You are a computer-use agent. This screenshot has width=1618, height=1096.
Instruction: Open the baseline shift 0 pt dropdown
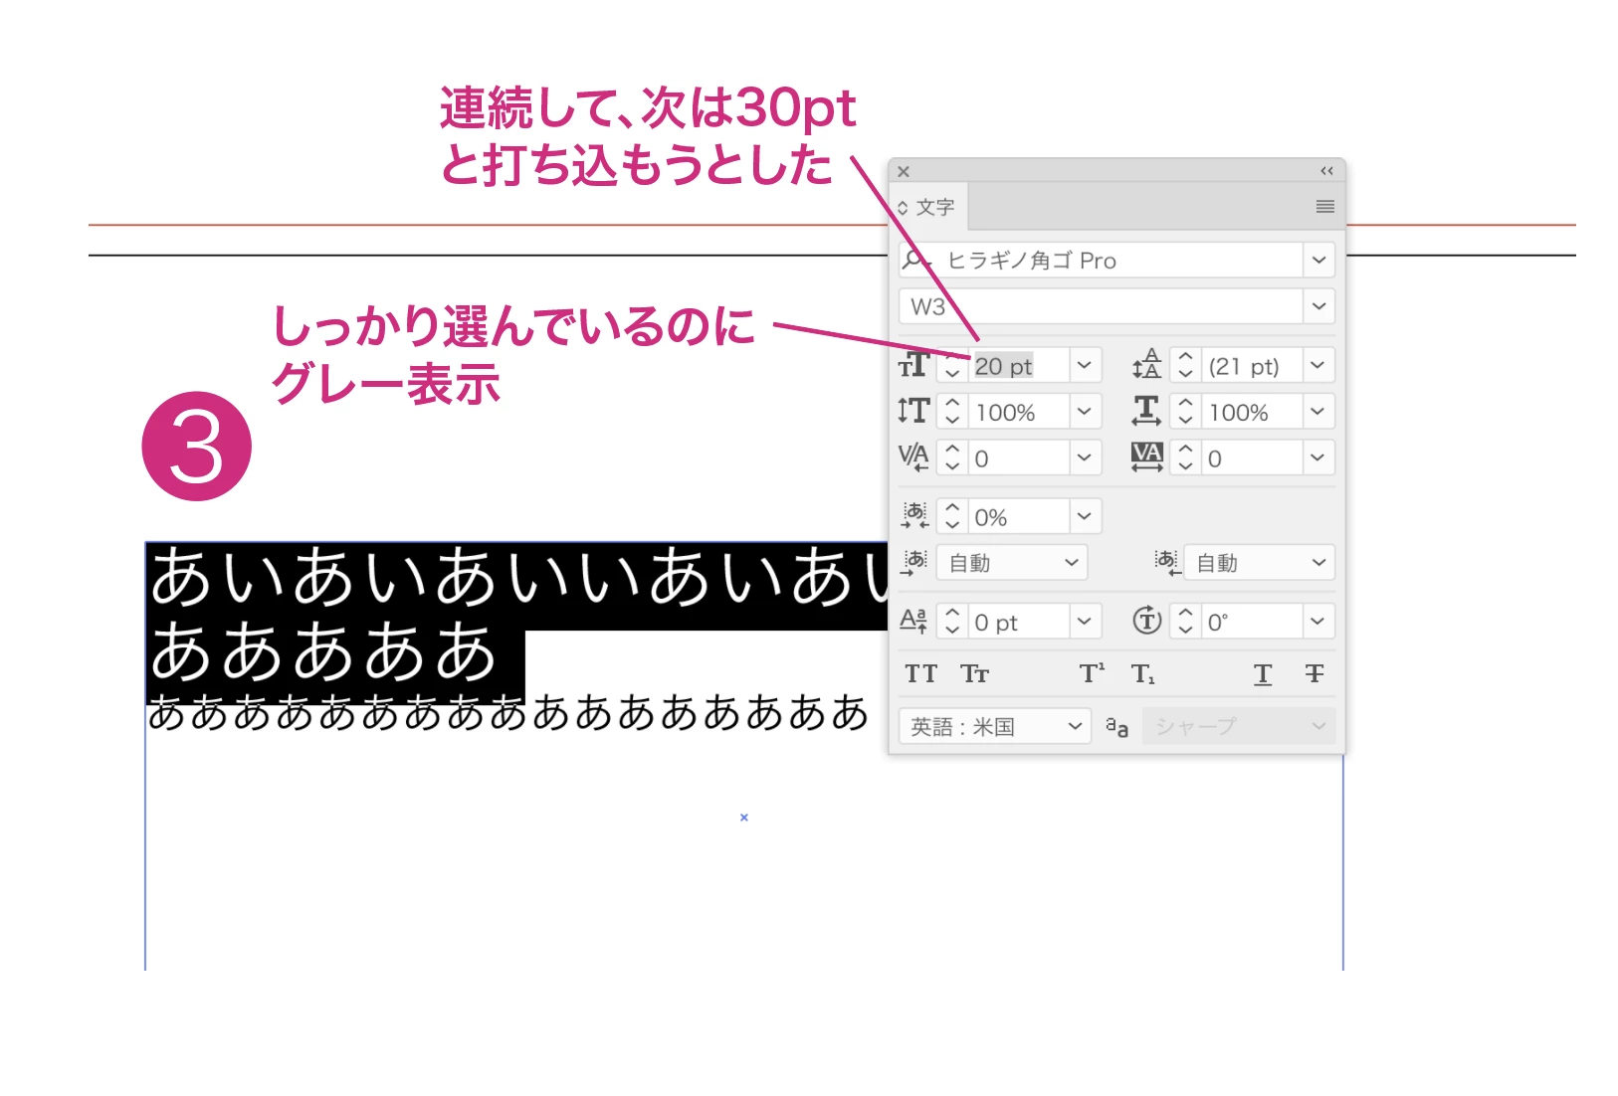point(1085,622)
